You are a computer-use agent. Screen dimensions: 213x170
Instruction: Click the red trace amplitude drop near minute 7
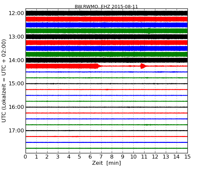pos(99,66)
